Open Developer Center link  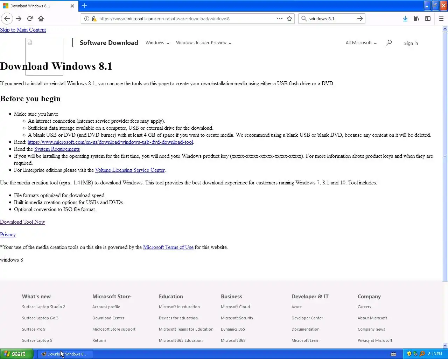click(x=307, y=318)
